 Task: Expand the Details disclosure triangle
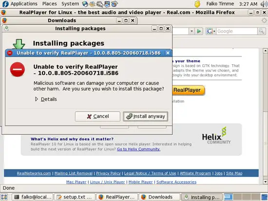[x=37, y=99]
